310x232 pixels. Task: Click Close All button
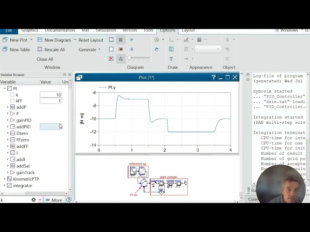click(45, 59)
